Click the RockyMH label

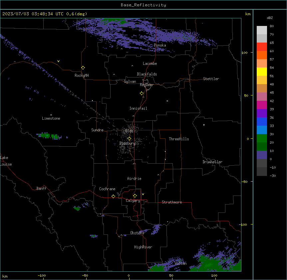click(x=82, y=75)
